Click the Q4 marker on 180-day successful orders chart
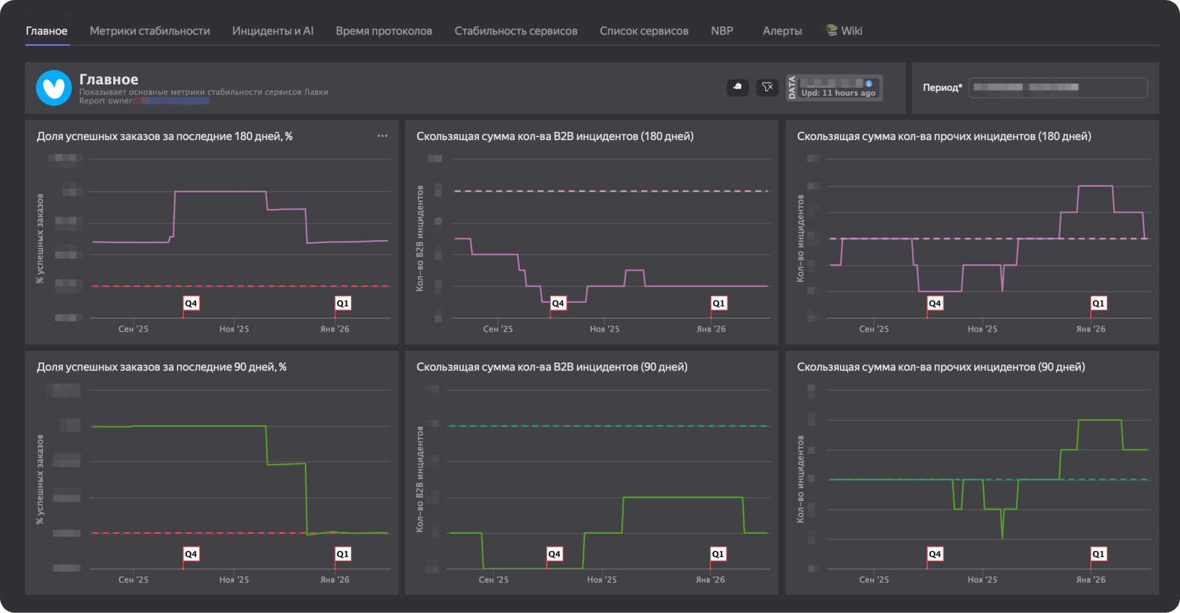Screen dimensions: 1180x613 pos(191,303)
